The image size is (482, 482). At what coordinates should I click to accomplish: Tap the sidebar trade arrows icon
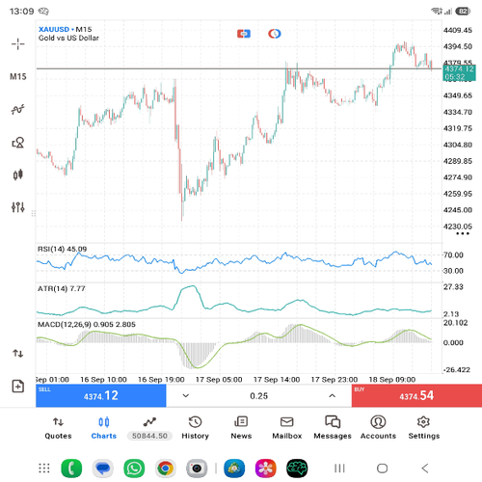pos(18,354)
